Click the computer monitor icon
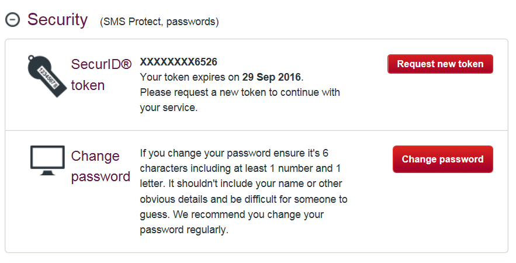This screenshot has height=263, width=516. (x=47, y=160)
